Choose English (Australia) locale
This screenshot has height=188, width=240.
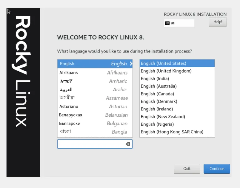tap(177, 86)
